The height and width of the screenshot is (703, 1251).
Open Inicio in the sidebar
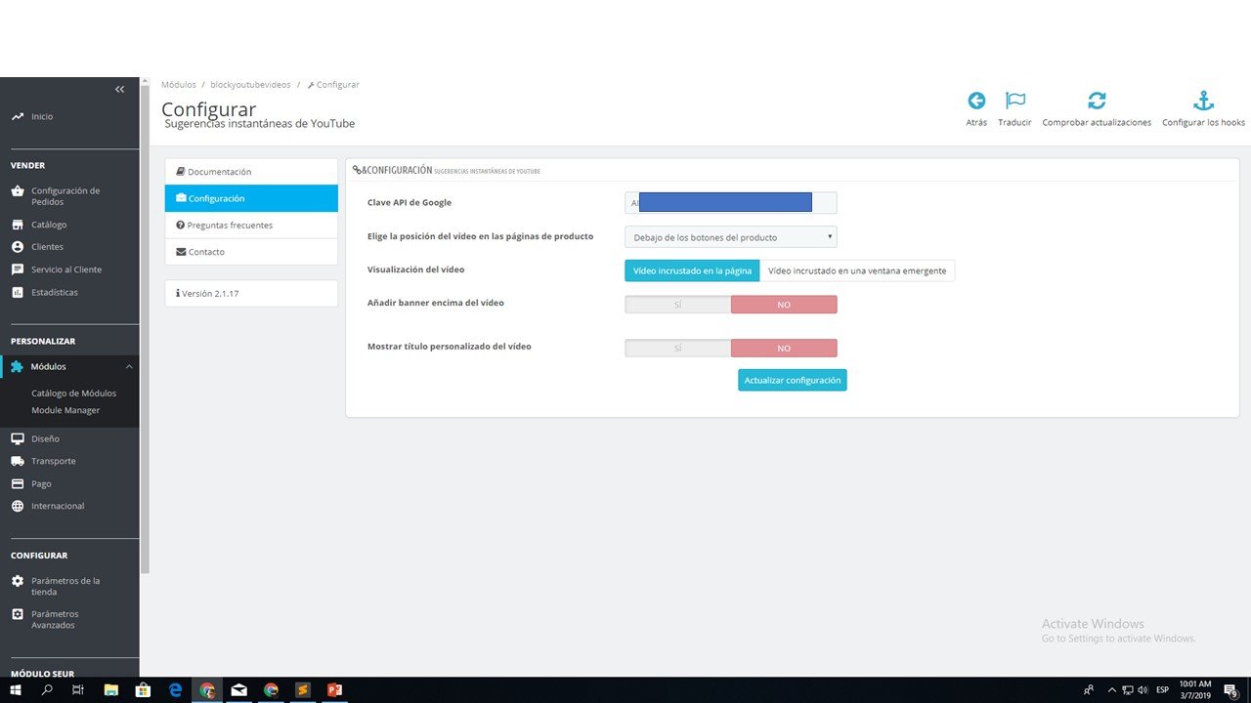(x=42, y=116)
